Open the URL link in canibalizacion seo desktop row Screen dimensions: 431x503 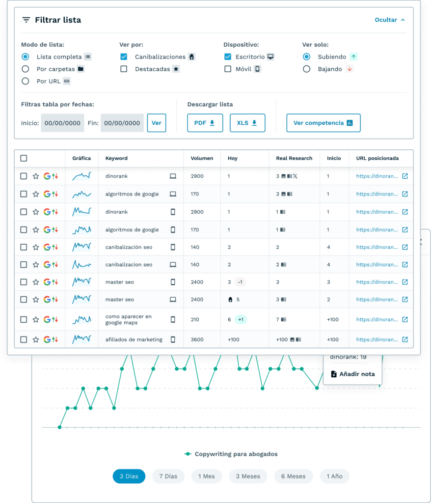(377, 265)
